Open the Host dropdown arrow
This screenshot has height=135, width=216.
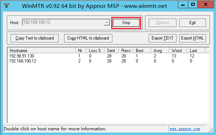[107, 22]
